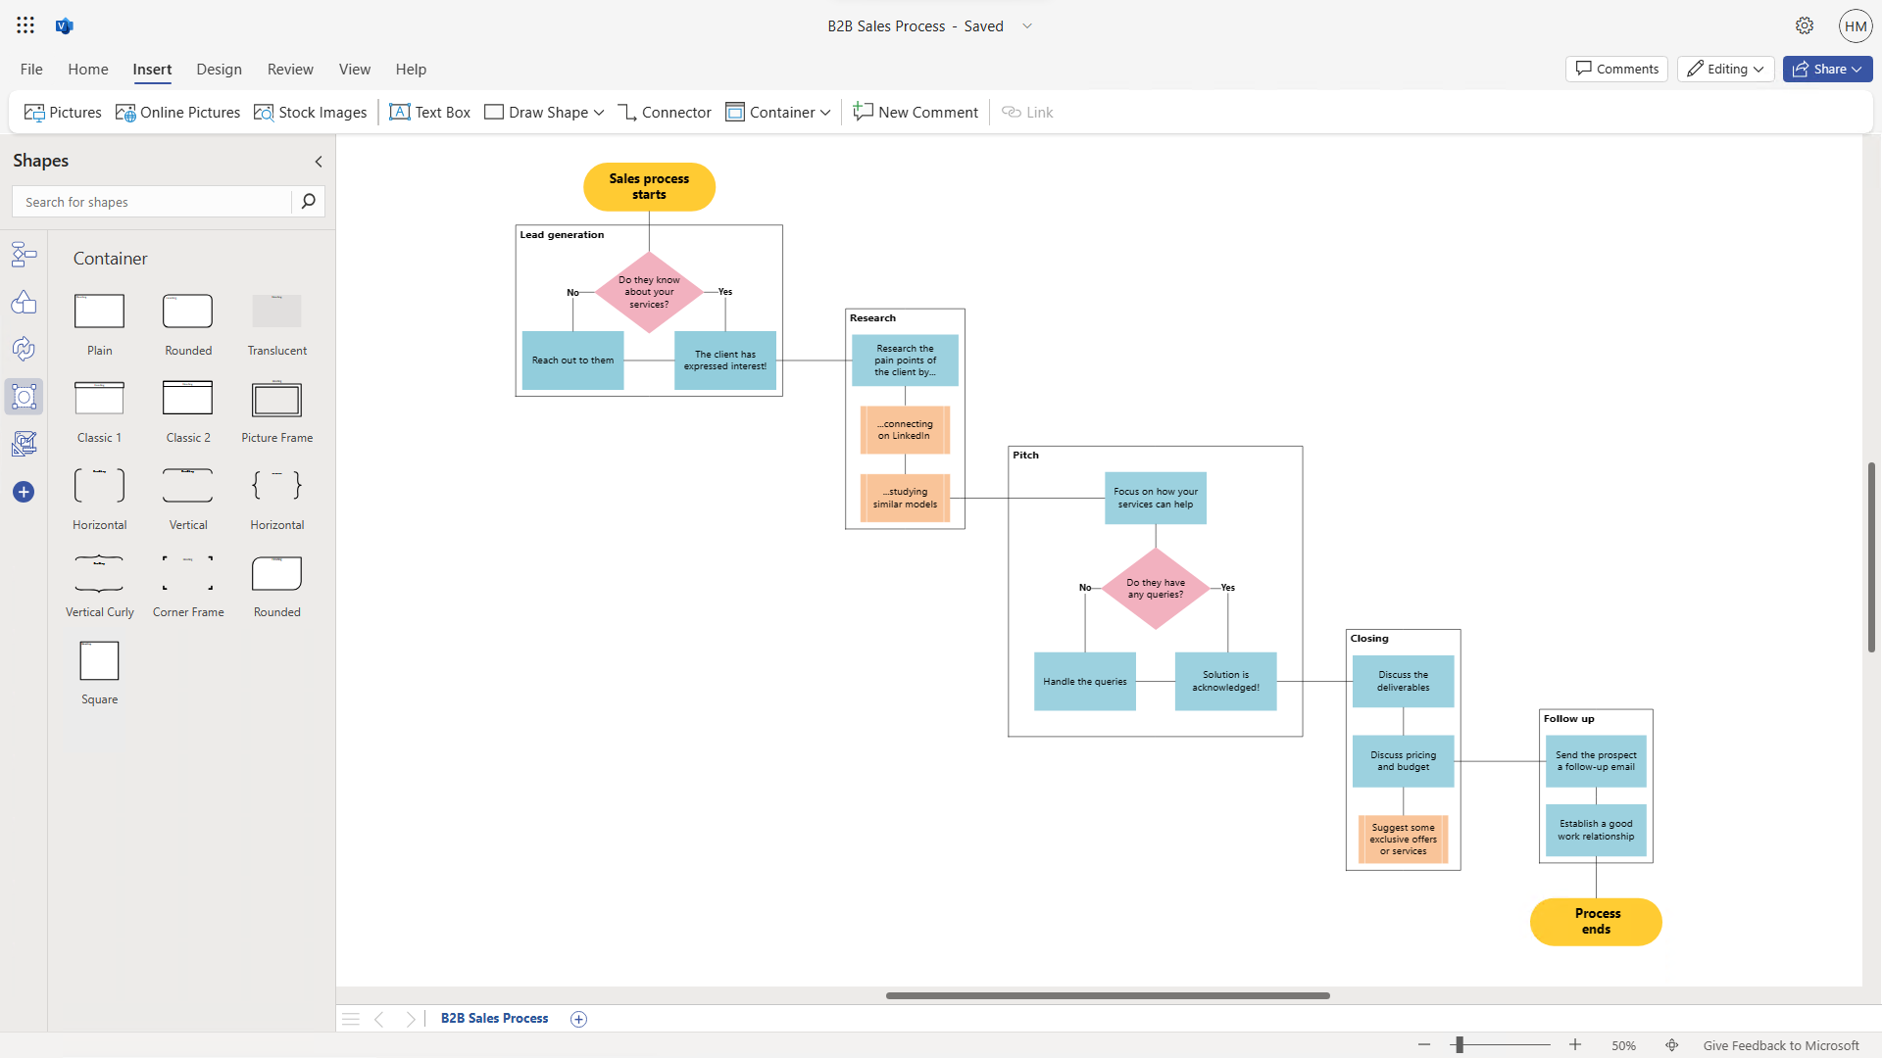
Task: Select the Online Pictures tool
Action: tap(178, 111)
